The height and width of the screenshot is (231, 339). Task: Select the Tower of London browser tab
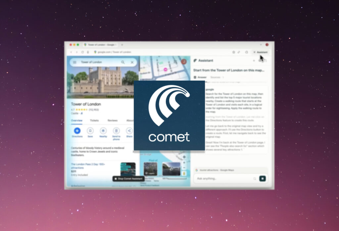(x=101, y=45)
